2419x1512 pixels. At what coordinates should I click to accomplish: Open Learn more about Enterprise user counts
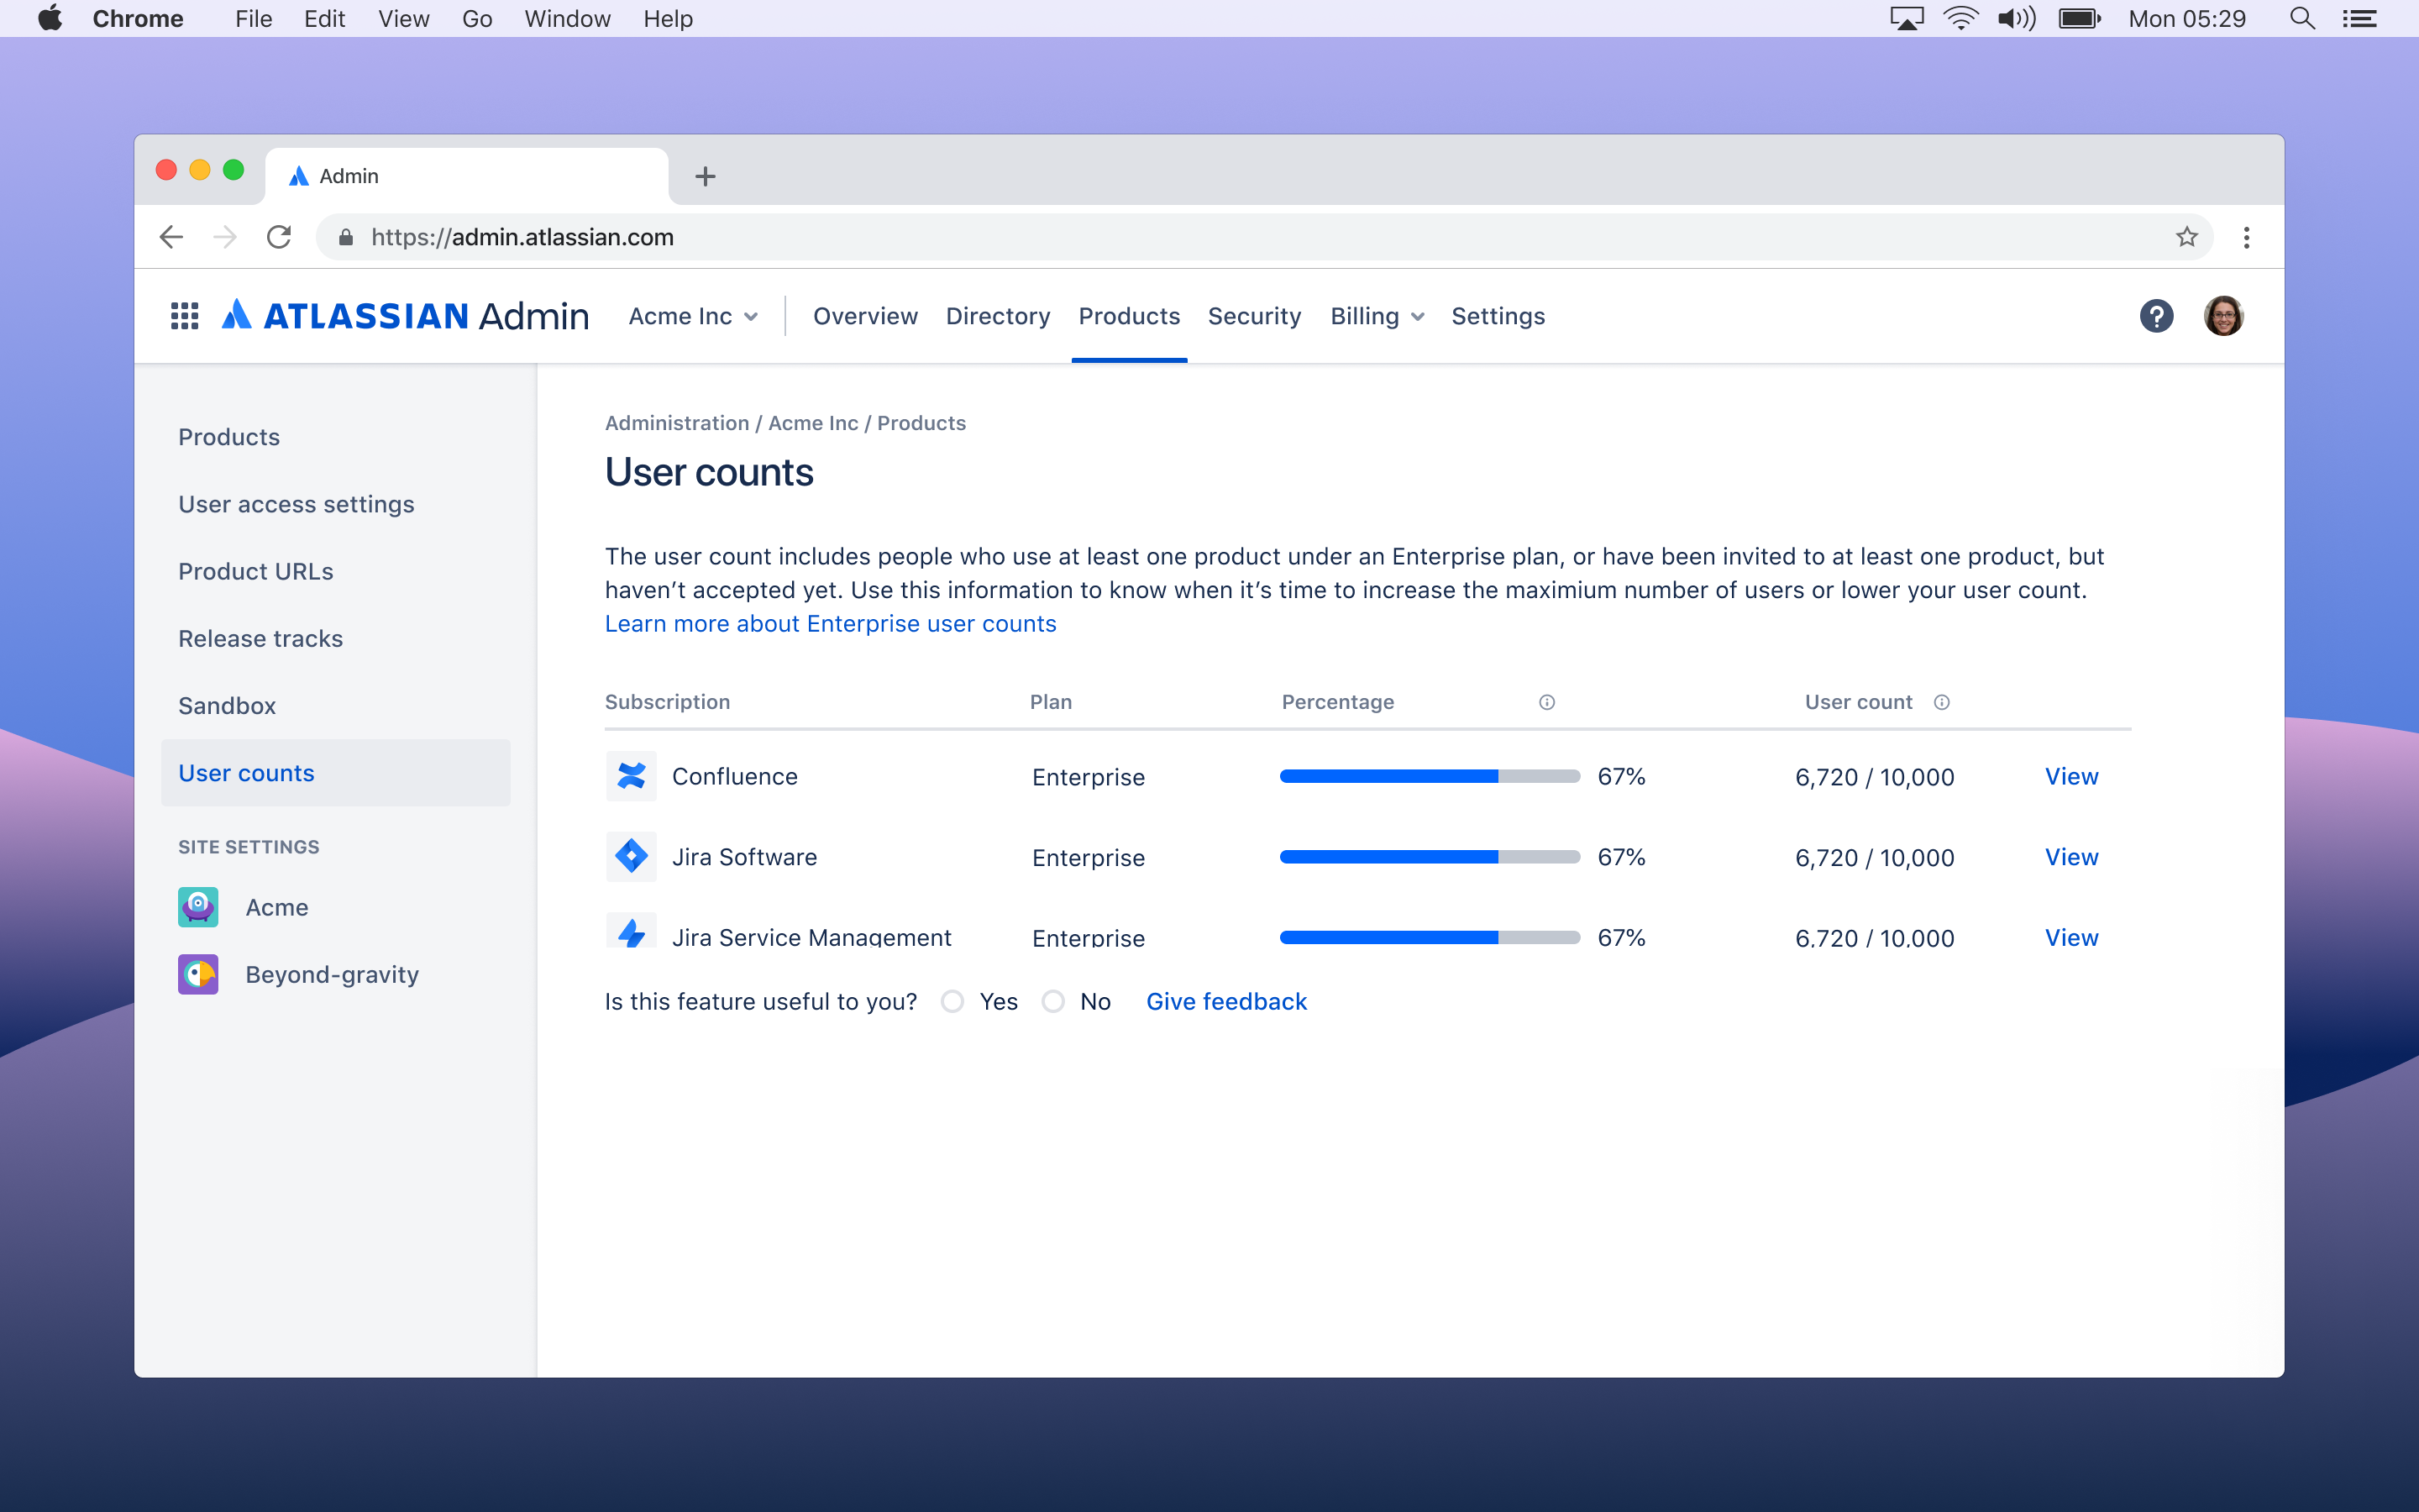click(830, 623)
